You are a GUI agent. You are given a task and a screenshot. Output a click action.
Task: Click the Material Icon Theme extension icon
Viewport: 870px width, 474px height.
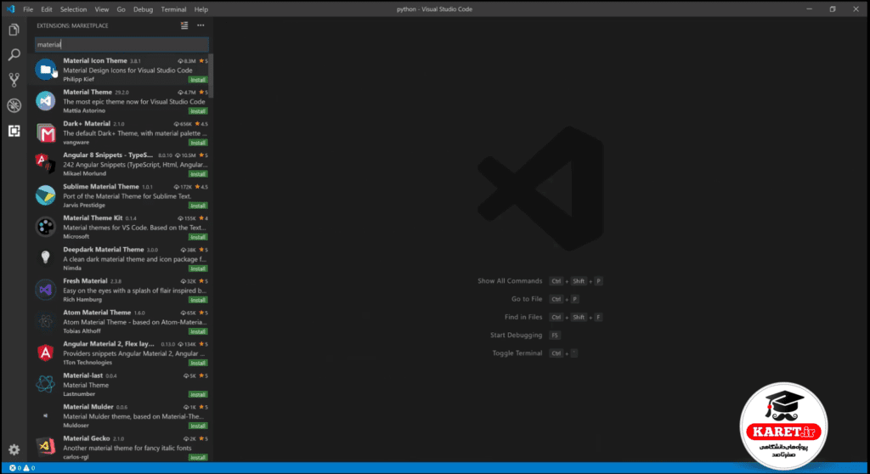(x=46, y=70)
